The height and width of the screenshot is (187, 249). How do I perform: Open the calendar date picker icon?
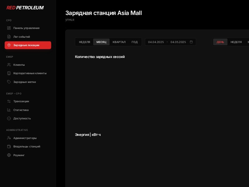click(x=192, y=42)
